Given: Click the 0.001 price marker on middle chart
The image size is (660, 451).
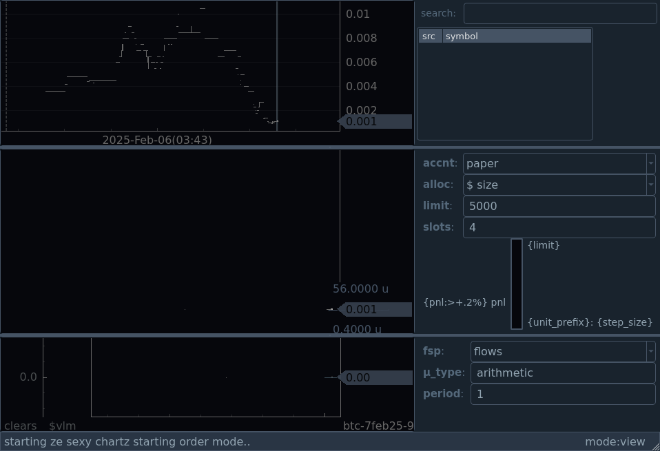Looking at the screenshot, I should tap(375, 310).
